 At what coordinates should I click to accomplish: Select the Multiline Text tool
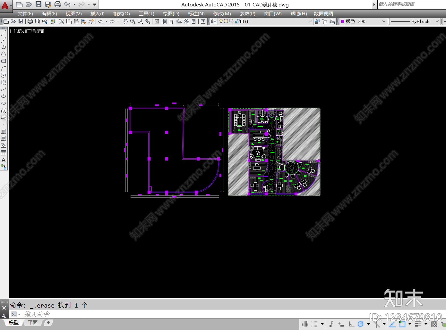click(4, 160)
